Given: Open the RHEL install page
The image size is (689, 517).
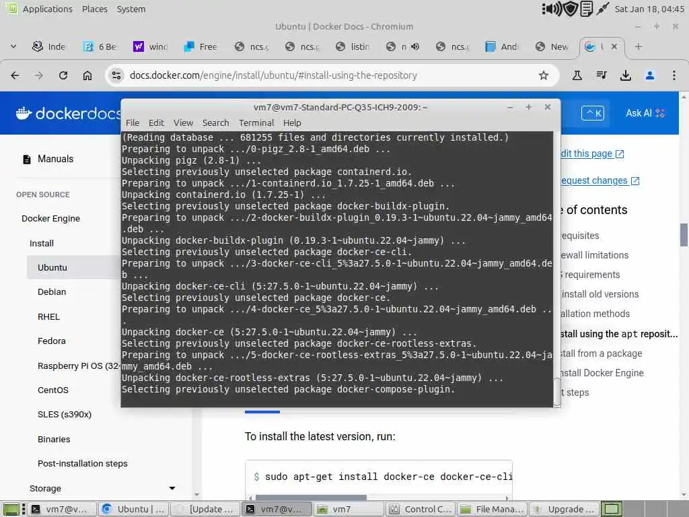Looking at the screenshot, I should coord(48,316).
